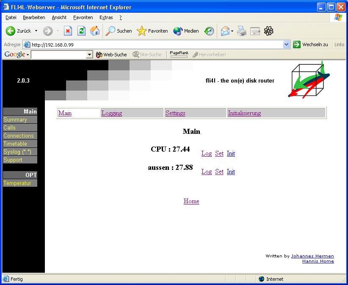Open Init link for aussen sensor
Image resolution: width=348 pixels, height=285 pixels.
231,172
